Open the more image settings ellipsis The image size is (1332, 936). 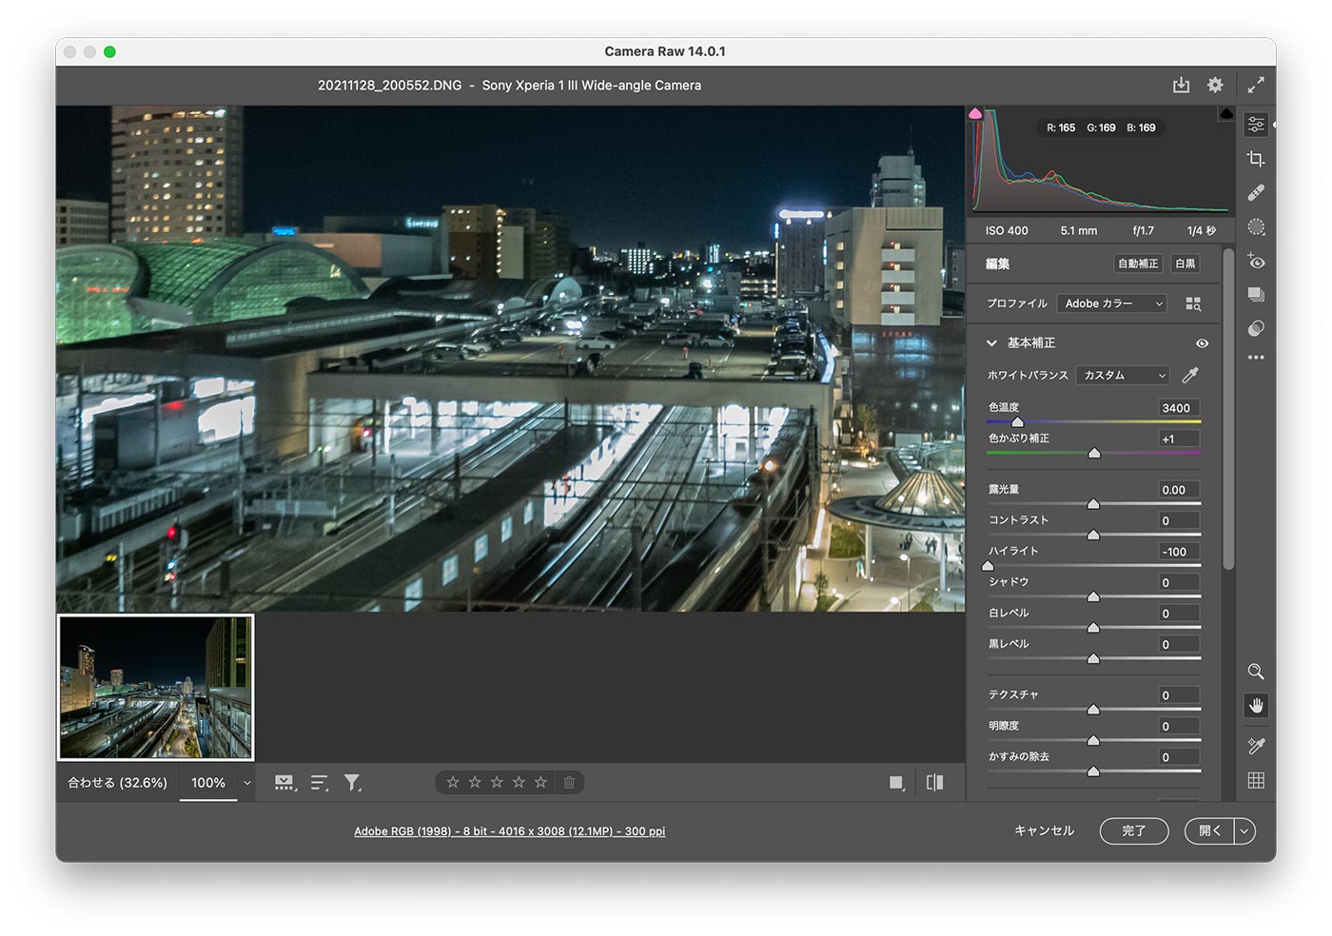click(x=1256, y=358)
